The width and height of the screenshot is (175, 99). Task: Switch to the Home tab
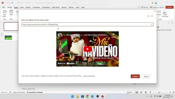coord(10,7)
